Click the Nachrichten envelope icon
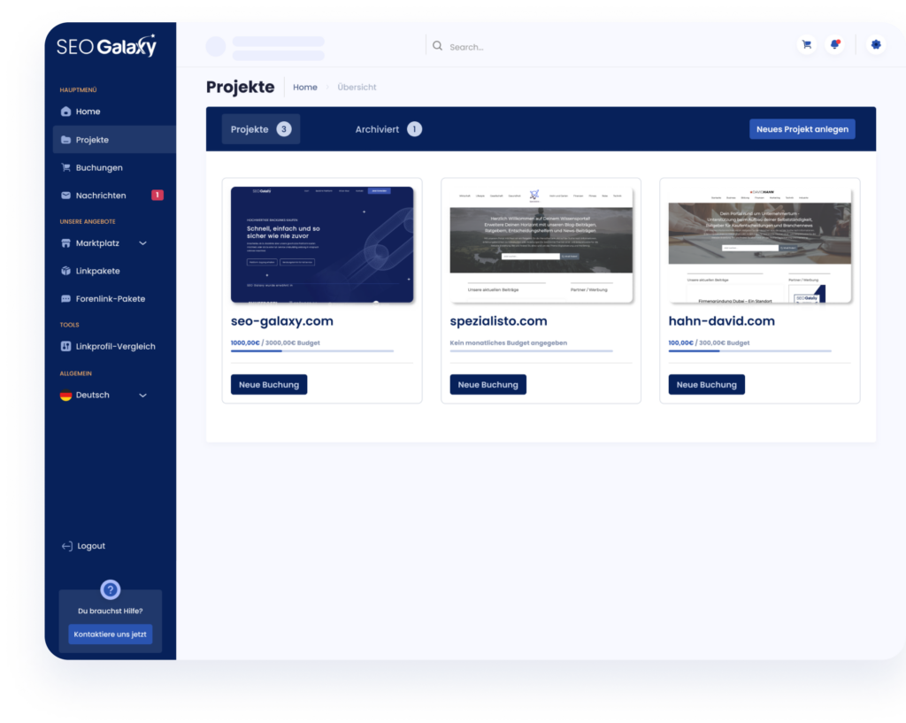Viewport: 906px width, 723px height. [65, 196]
